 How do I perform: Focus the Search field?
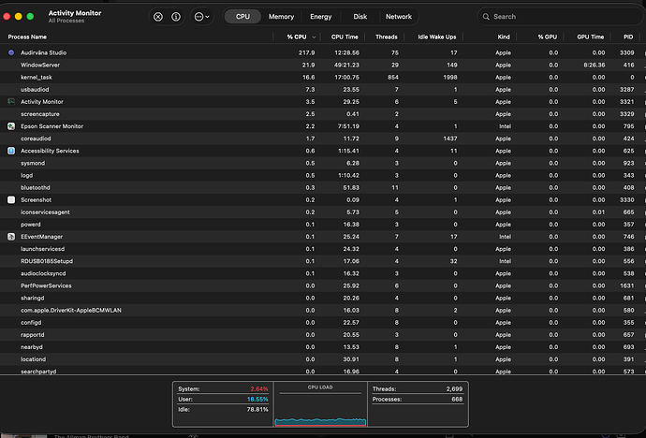(x=560, y=17)
